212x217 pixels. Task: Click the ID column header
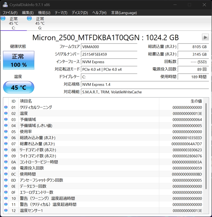pyautogui.click(x=14, y=101)
